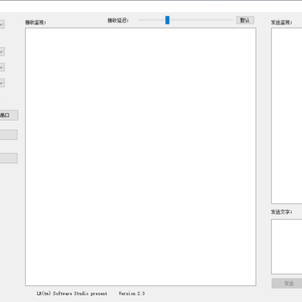This screenshot has height=302, width=302.
Task: Click inside the 接收监视 receive monitor box
Action: (141, 157)
